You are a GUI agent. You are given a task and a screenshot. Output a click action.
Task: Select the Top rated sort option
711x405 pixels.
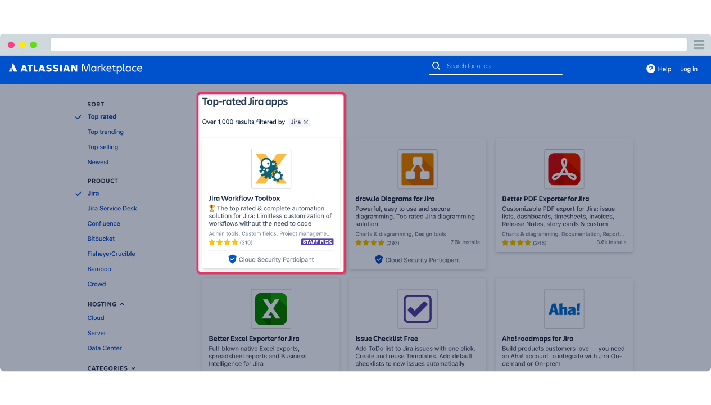102,117
